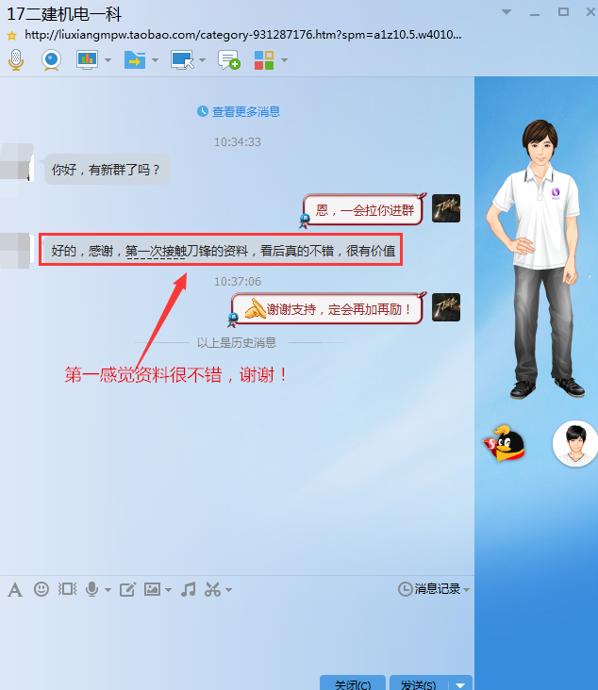Click the handwriting edit icon
Screen dimensions: 598x690
127,589
